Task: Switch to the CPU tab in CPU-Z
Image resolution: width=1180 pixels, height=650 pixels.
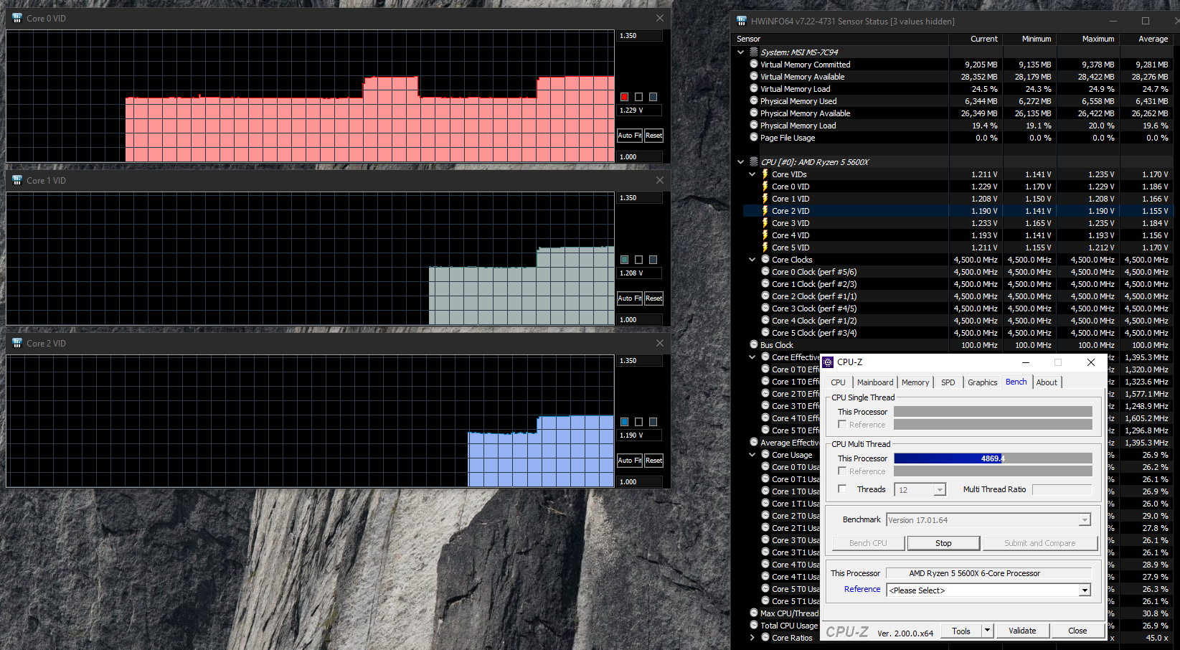Action: tap(838, 382)
